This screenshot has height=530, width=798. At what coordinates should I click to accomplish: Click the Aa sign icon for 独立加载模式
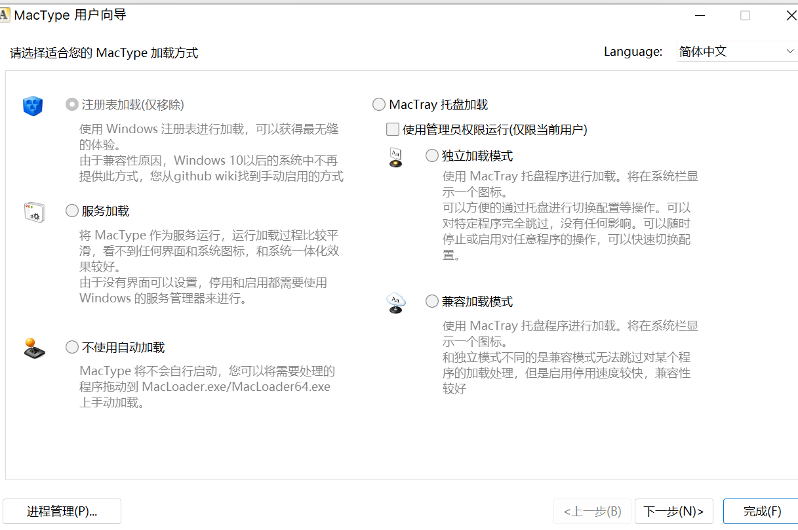coord(396,157)
